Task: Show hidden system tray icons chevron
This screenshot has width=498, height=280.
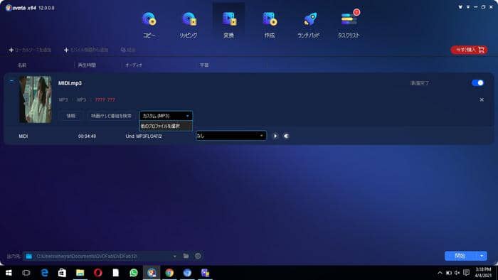Action: tap(440, 273)
